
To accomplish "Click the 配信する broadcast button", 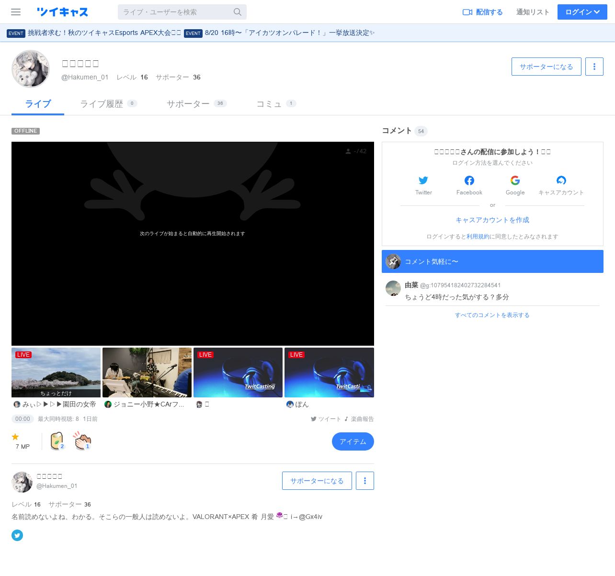I will tap(482, 12).
